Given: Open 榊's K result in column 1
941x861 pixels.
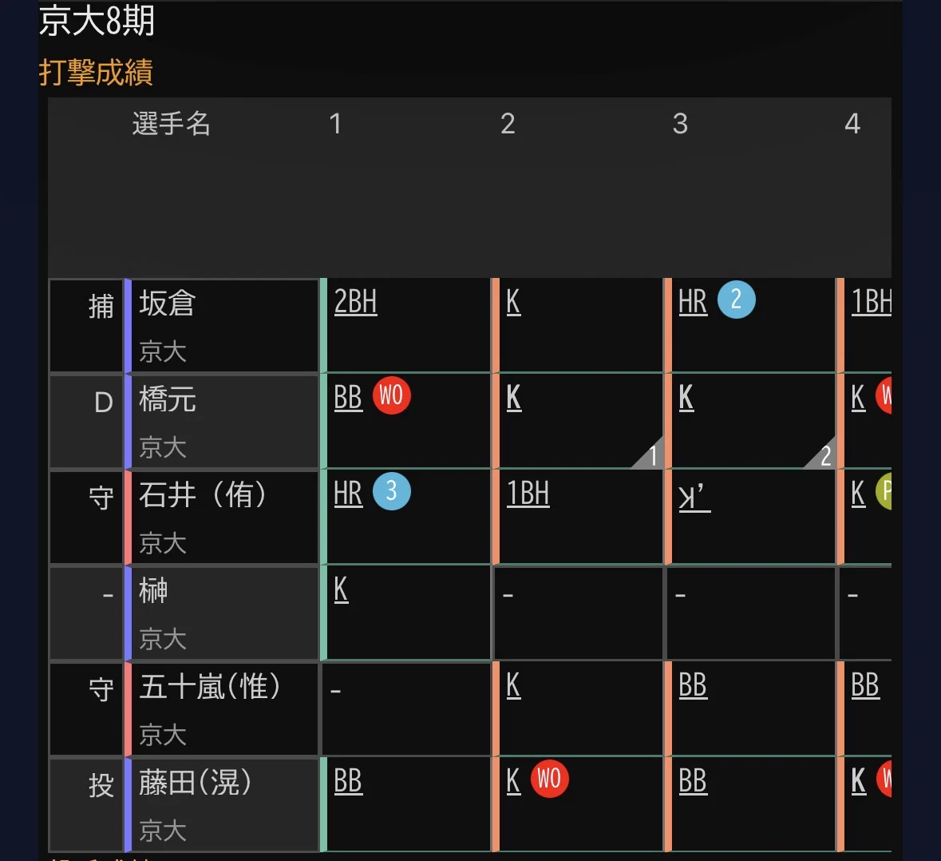Looking at the screenshot, I should pyautogui.click(x=341, y=589).
